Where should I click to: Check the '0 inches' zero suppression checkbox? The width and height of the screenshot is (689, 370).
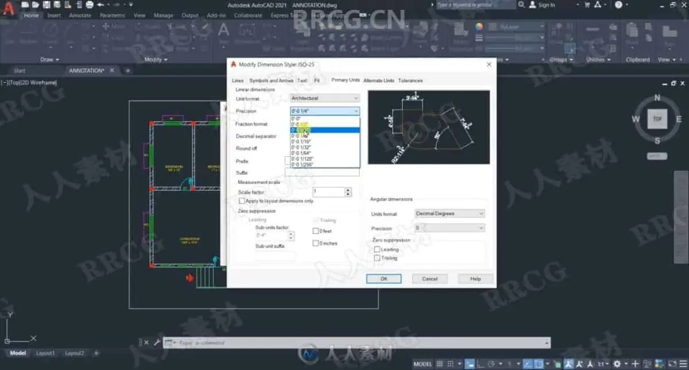pyautogui.click(x=316, y=243)
